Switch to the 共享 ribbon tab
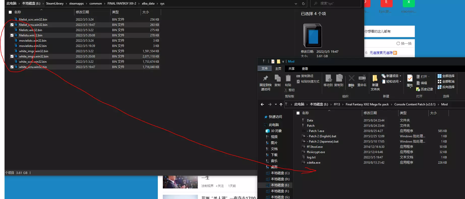The width and height of the screenshot is (465, 199). [x=292, y=69]
